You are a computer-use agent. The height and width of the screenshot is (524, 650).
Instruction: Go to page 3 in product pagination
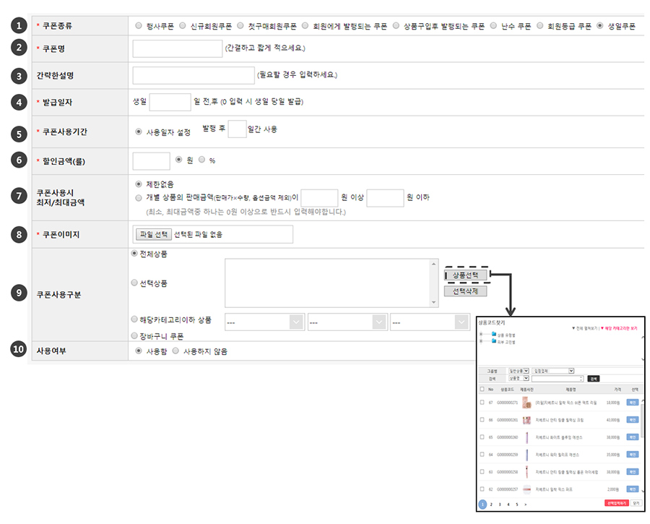(500, 504)
